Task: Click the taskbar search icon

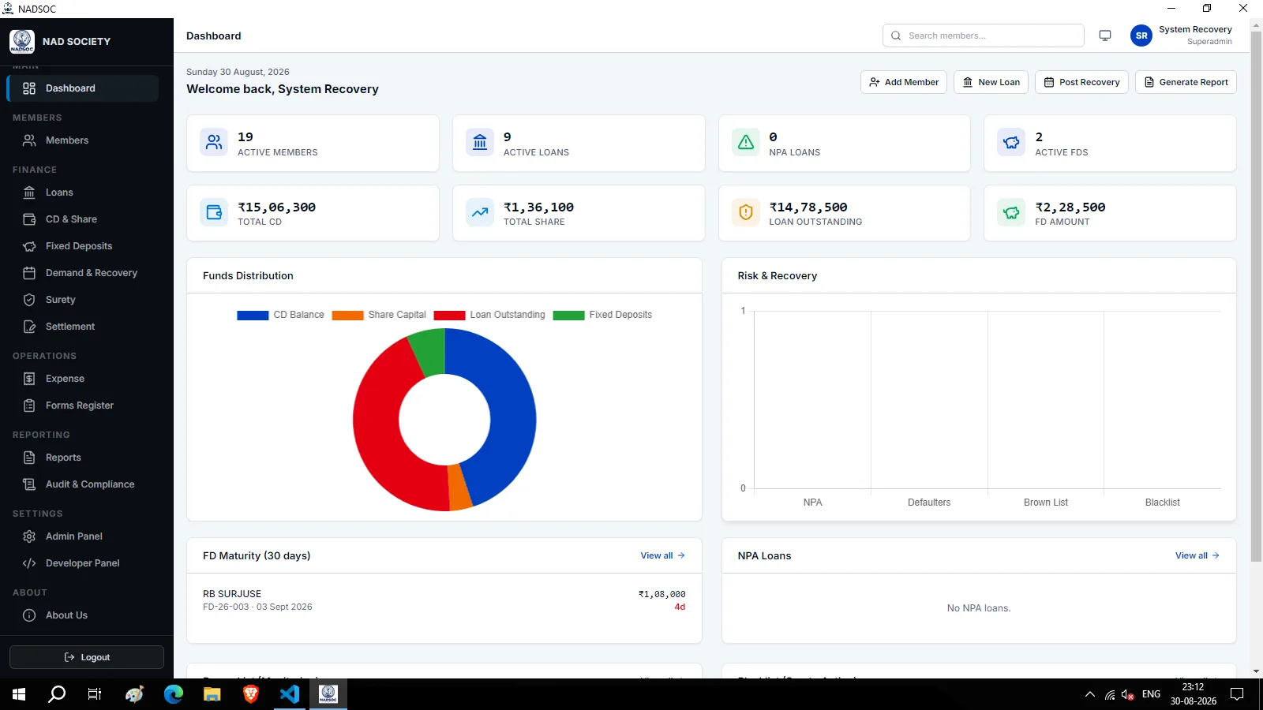Action: point(57,694)
